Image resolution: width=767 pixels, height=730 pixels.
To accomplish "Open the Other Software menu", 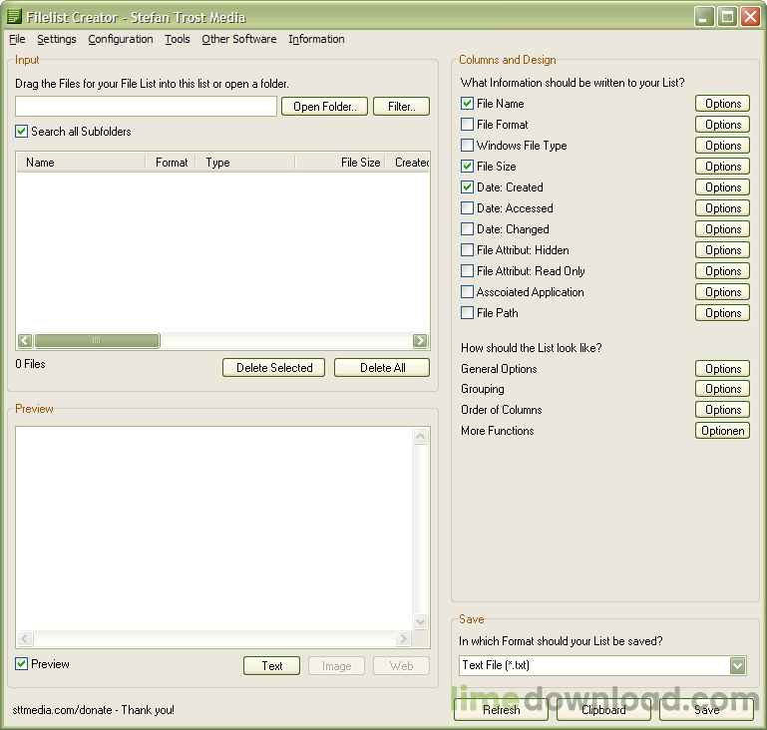I will pyautogui.click(x=239, y=40).
